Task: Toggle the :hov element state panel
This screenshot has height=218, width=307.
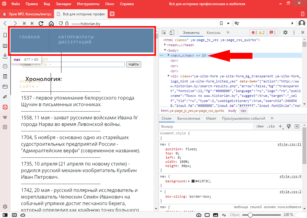Action: 260,127
